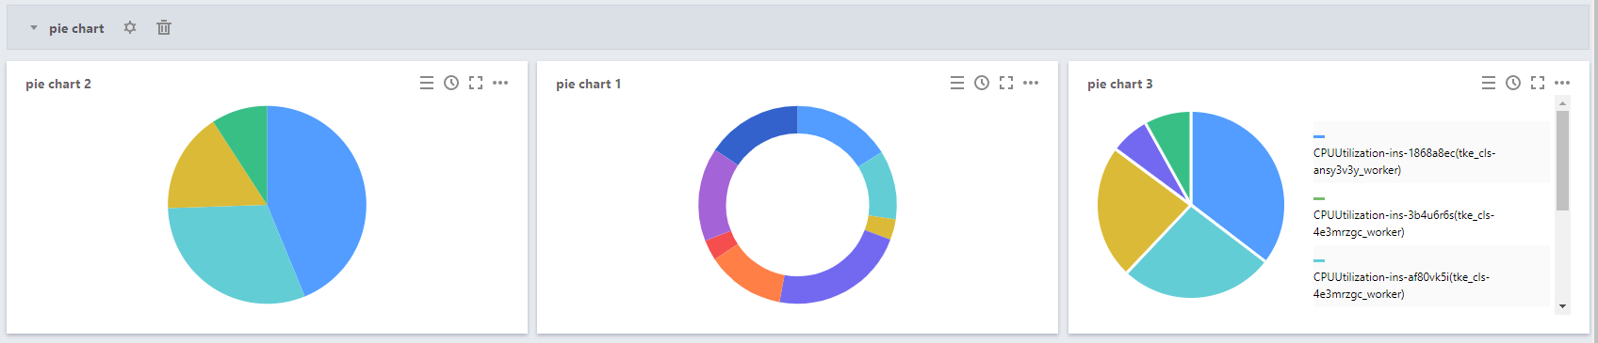Click legend scrollbar down arrow in pie chart 3
Viewport: 1598px width, 343px height.
[1562, 306]
